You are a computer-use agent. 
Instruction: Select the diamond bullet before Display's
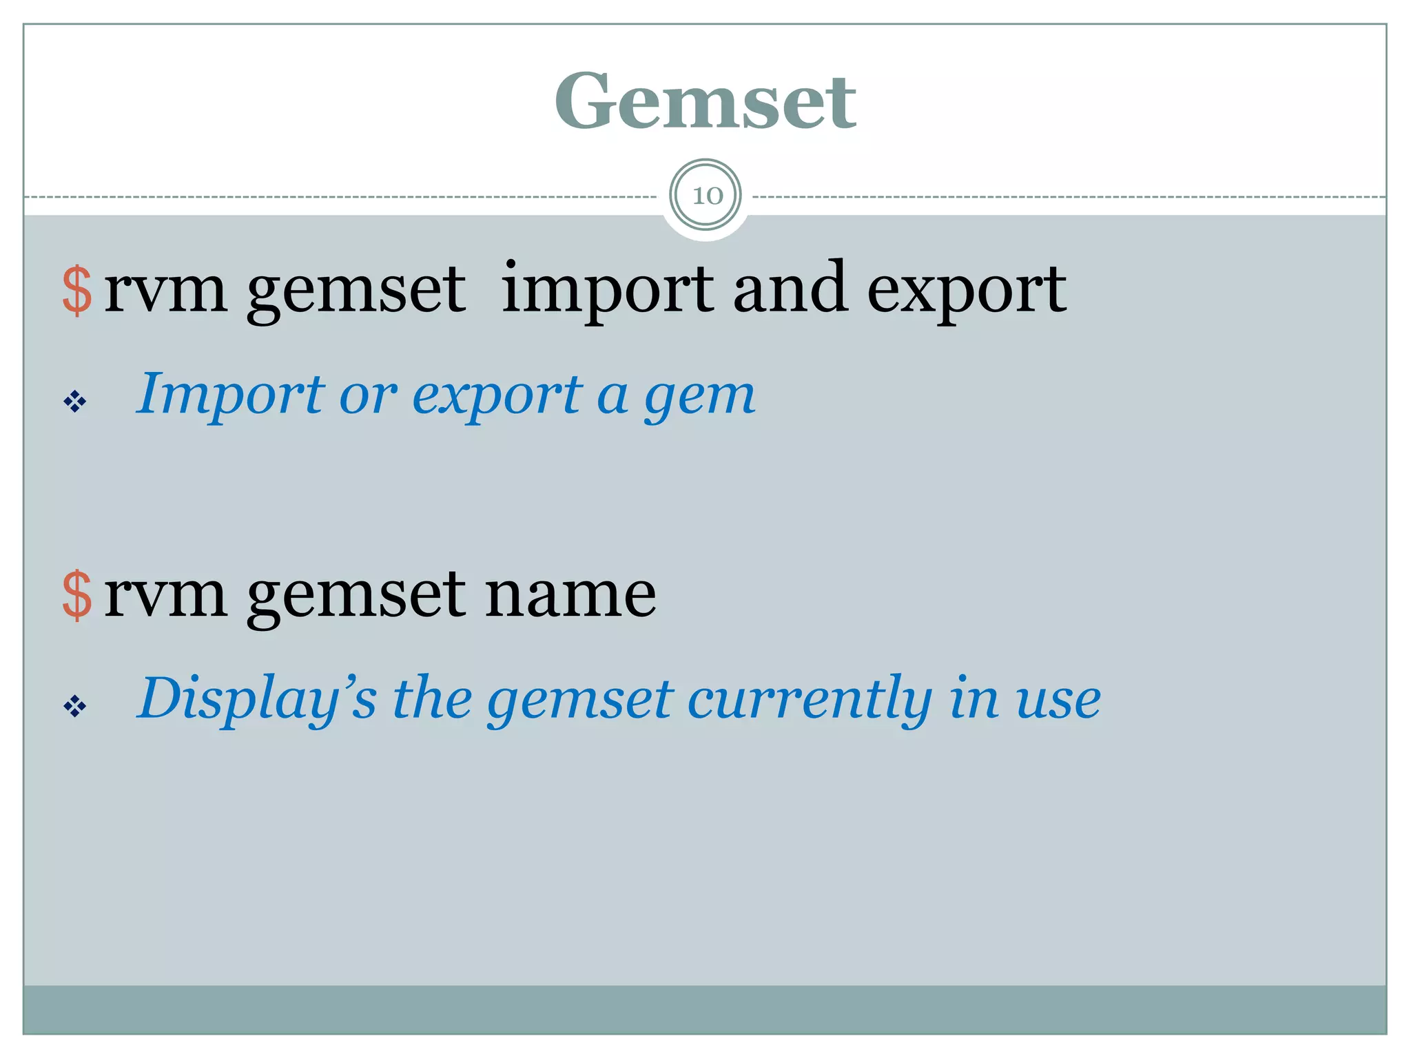pos(74,706)
